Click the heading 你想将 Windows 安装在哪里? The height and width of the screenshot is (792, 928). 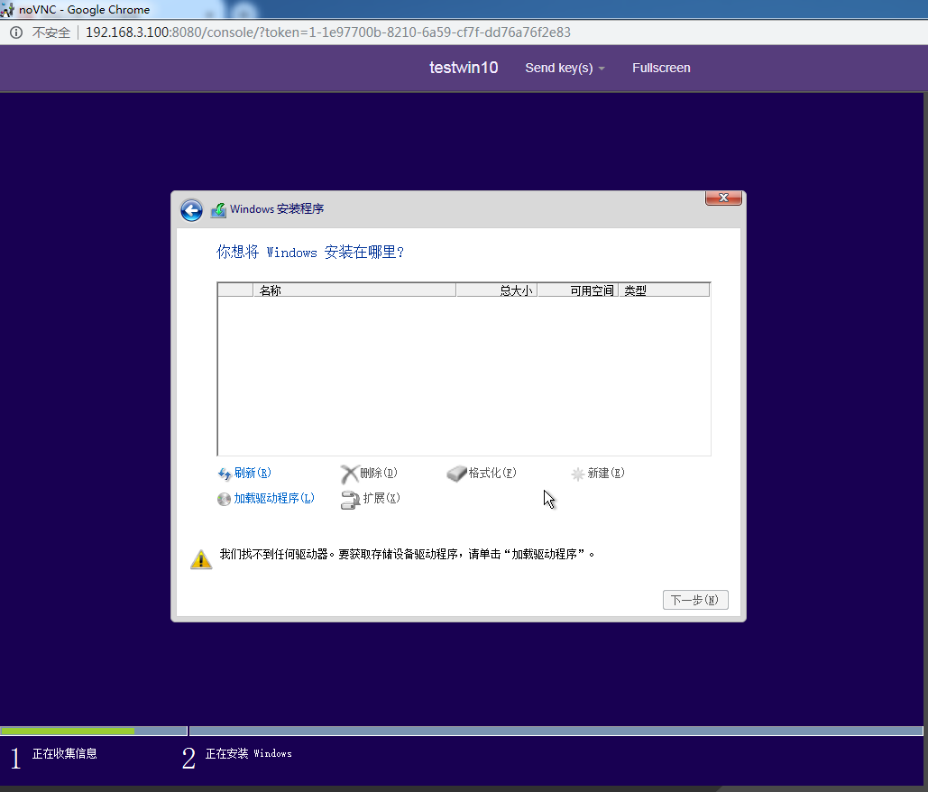point(310,253)
